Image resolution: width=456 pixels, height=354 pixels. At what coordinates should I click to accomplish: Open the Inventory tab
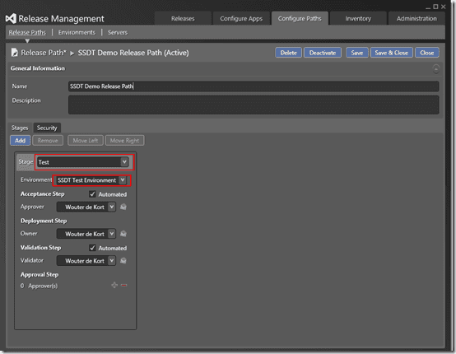click(x=358, y=18)
